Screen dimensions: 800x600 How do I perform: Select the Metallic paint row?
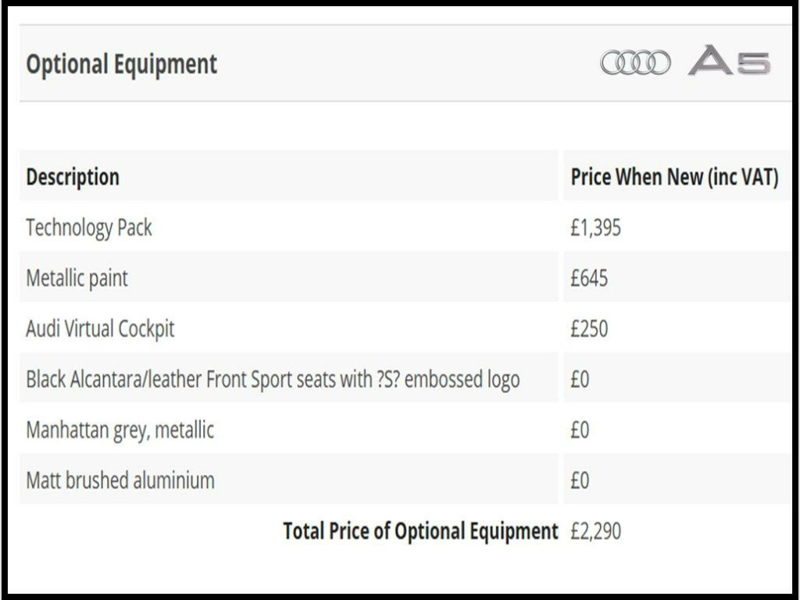click(405, 277)
